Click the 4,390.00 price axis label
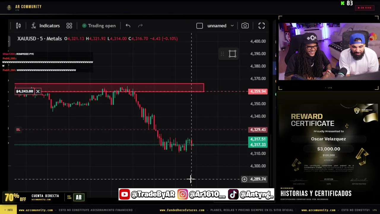The width and height of the screenshot is (380, 214). pos(258,54)
